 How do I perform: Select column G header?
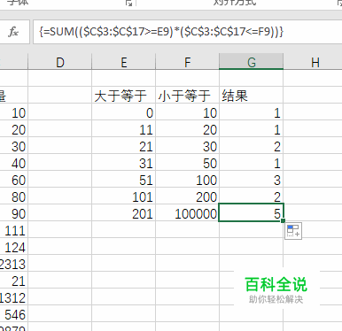[x=252, y=62]
